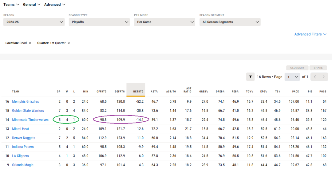The height and width of the screenshot is (169, 332).
Task: Open the Season 2024-25 dropdown
Action: [34, 22]
